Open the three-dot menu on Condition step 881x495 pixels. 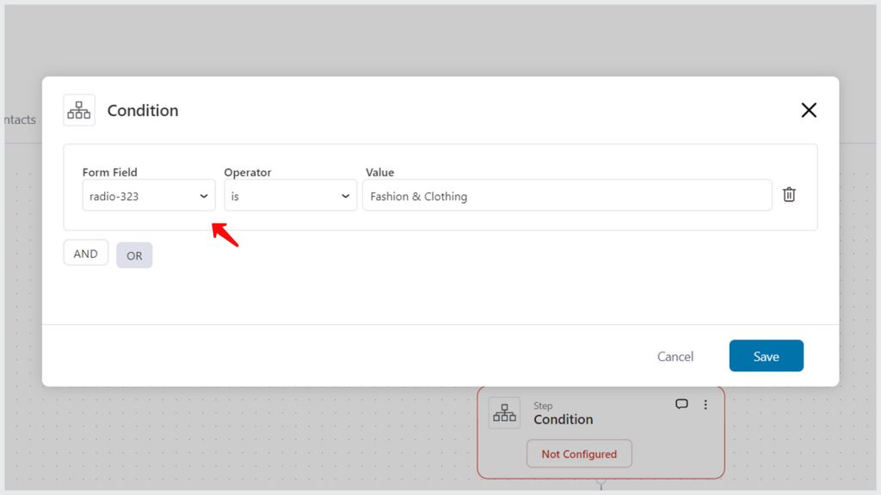705,405
